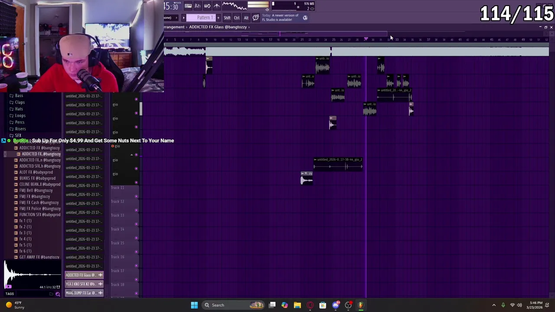Collapse the SFX folder

tap(18, 136)
